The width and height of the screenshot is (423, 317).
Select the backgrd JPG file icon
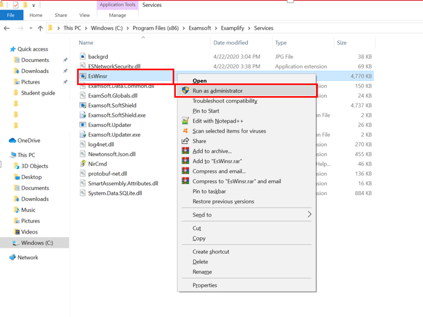pos(83,56)
